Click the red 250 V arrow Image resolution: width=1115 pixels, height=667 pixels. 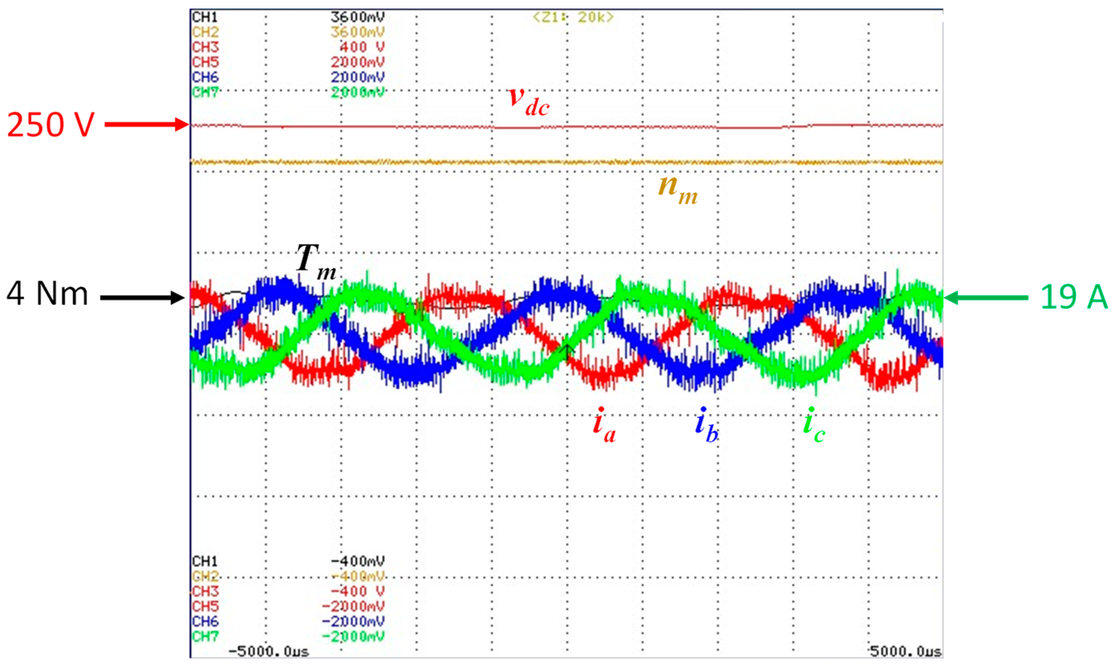pyautogui.click(x=146, y=124)
